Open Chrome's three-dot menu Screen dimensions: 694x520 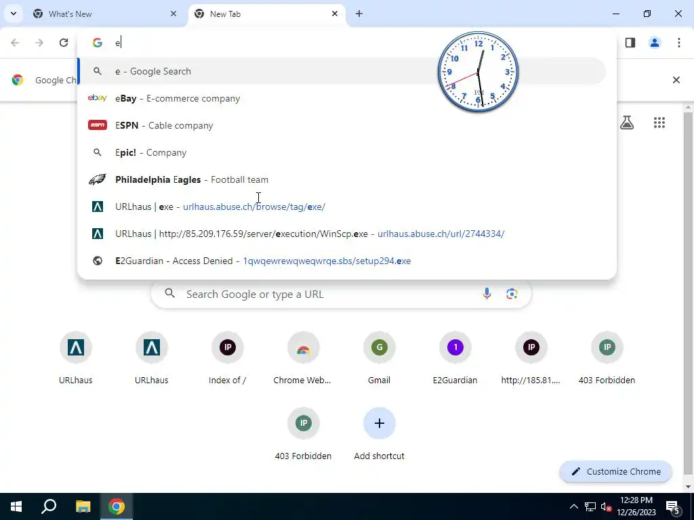679,43
